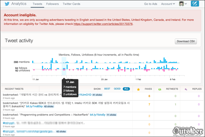The height and width of the screenshot is (137, 205).
Task: Click the 8 faves count
Action: [149, 96]
